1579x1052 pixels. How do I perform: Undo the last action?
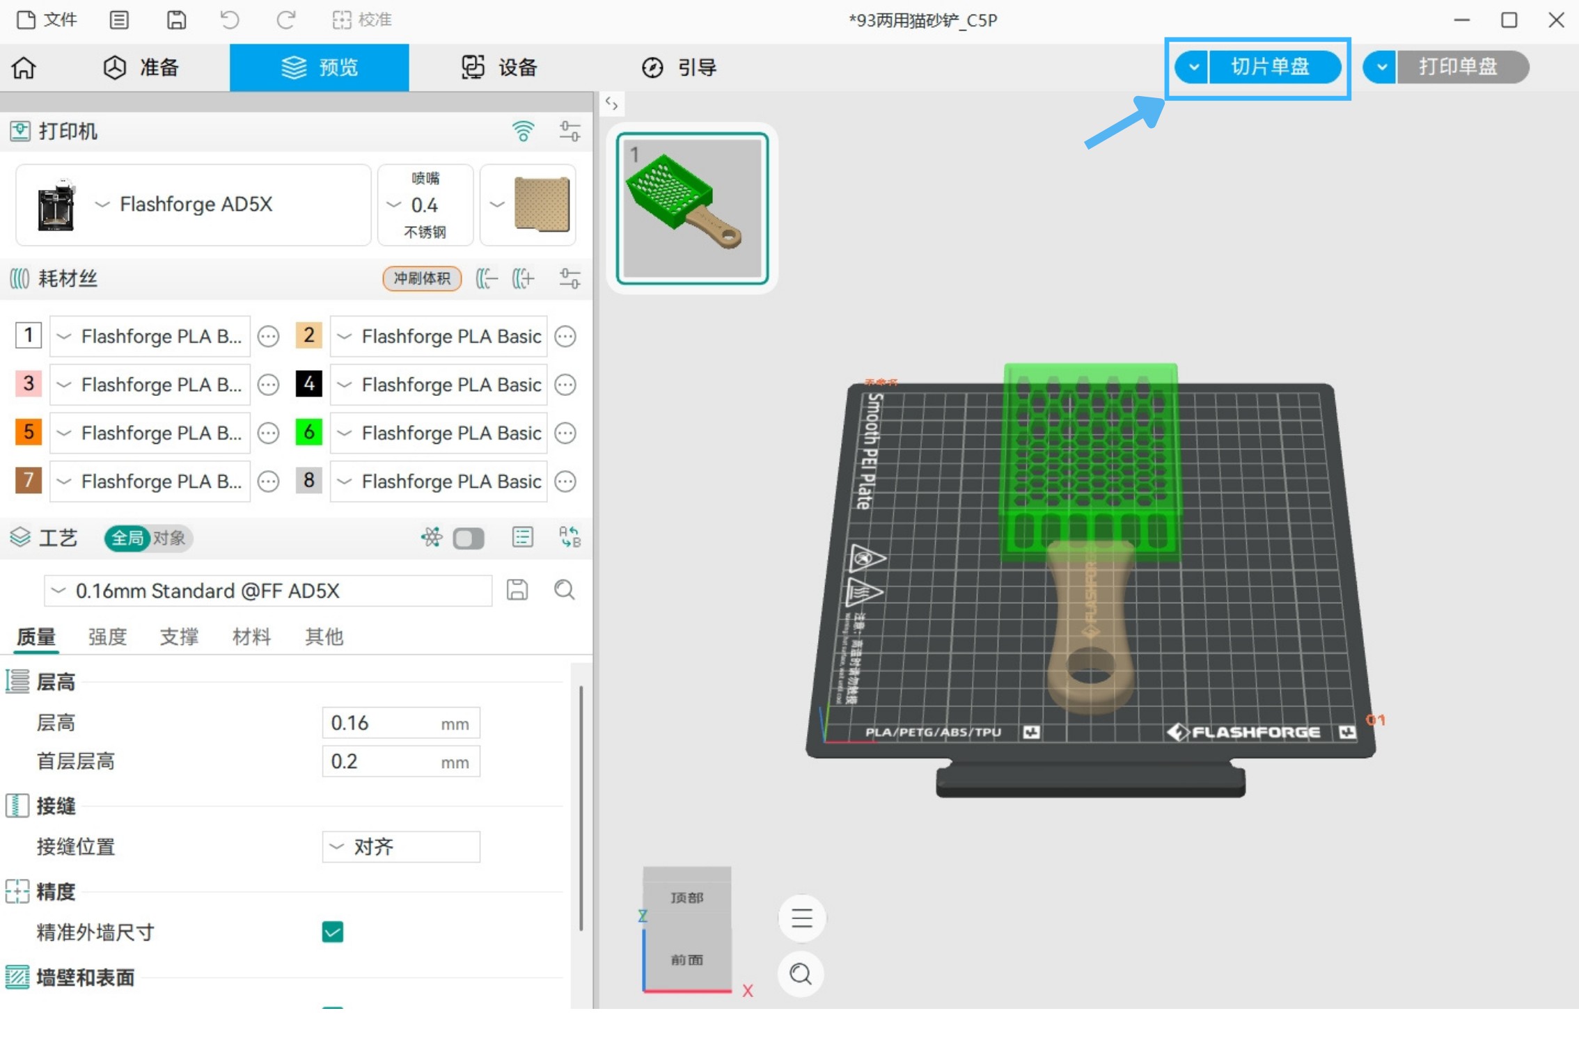(230, 19)
